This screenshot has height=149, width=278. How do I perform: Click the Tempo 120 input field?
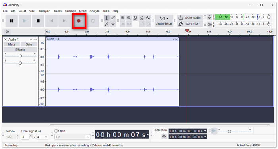tap(11, 137)
